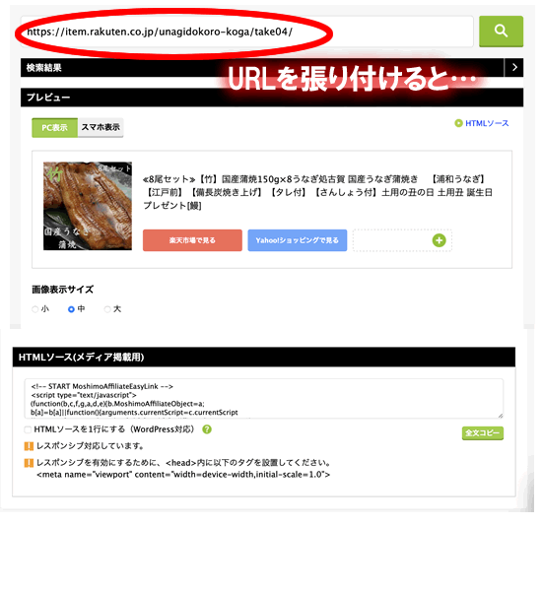The width and height of the screenshot is (542, 591).
Task: Click the HTML source code textarea
Action: (264, 399)
